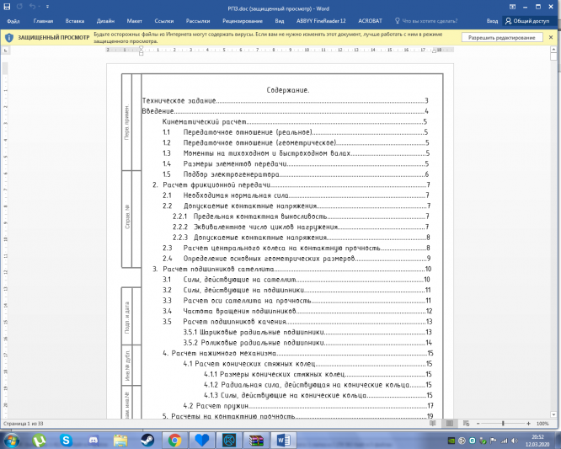The width and height of the screenshot is (561, 449).
Task: Click the 100% zoom level indicator
Action: (542, 424)
